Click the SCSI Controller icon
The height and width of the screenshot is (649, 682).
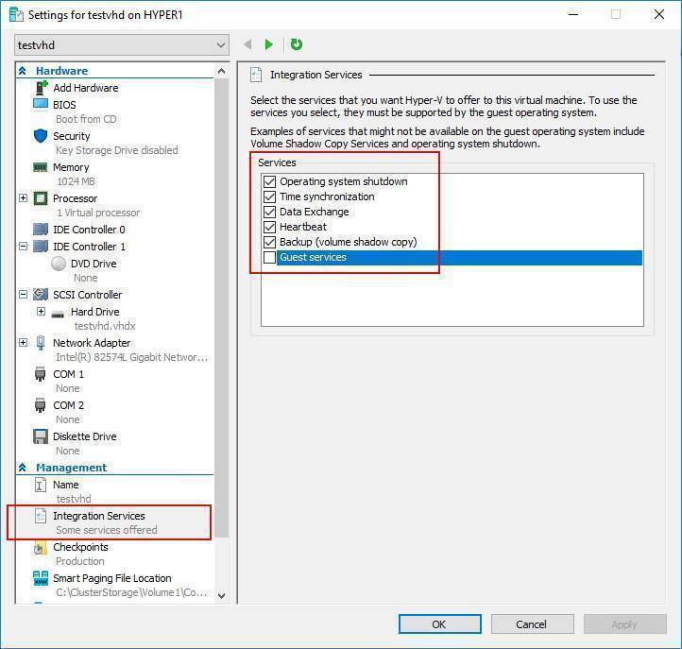tap(41, 295)
